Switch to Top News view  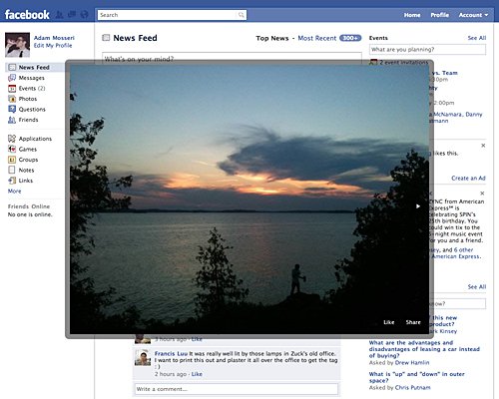(272, 38)
